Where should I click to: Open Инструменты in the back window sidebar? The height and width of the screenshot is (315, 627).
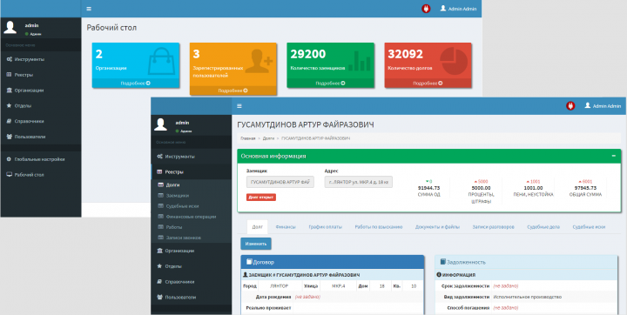[25, 59]
